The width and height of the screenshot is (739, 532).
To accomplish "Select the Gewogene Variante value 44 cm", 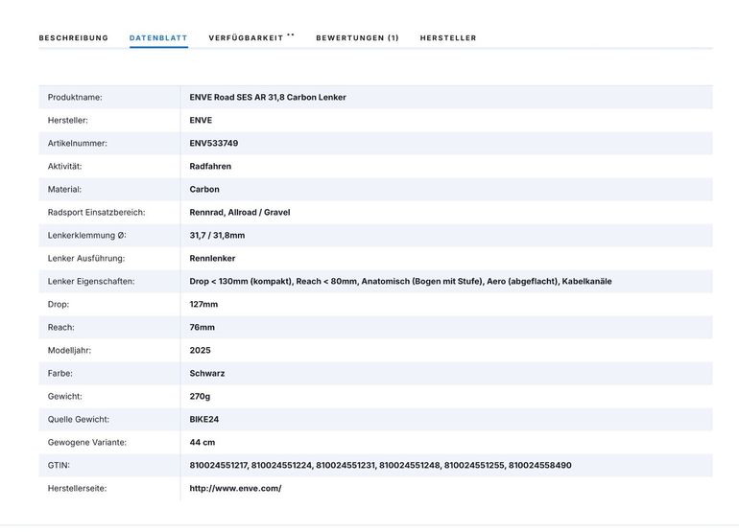I will [x=203, y=443].
